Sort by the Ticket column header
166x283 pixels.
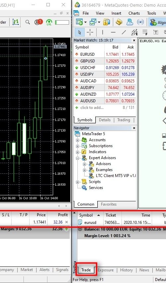113,215
